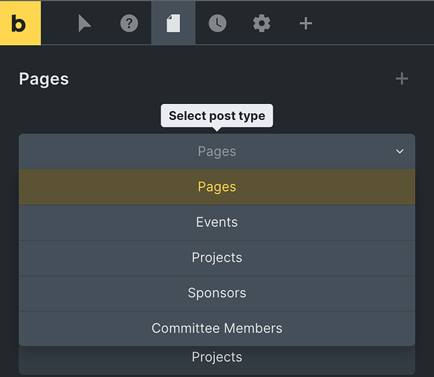This screenshot has height=377, width=434.
Task: Click the Select post type tooltip
Action: coord(217,116)
